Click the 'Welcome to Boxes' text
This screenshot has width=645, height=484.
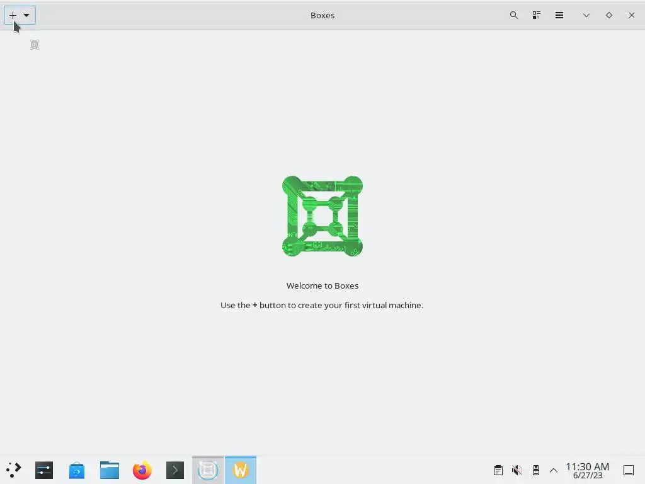[322, 285]
